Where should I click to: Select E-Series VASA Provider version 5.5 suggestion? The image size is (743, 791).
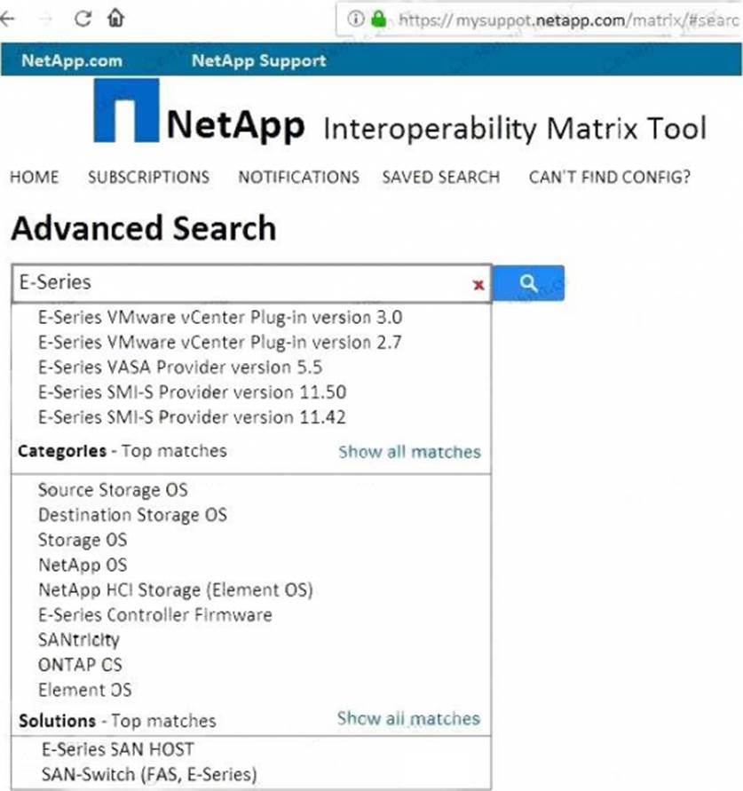(179, 367)
